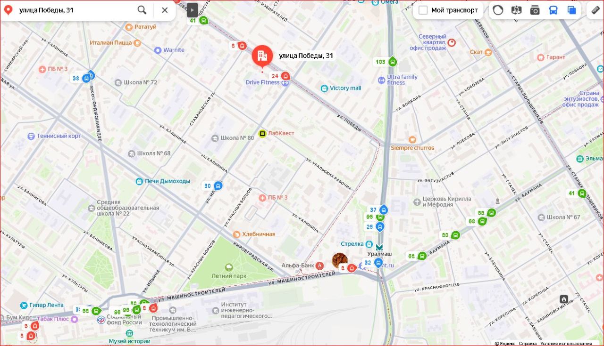Open the Siempre churros cafe marker
This screenshot has height=346, width=604.
412,140
